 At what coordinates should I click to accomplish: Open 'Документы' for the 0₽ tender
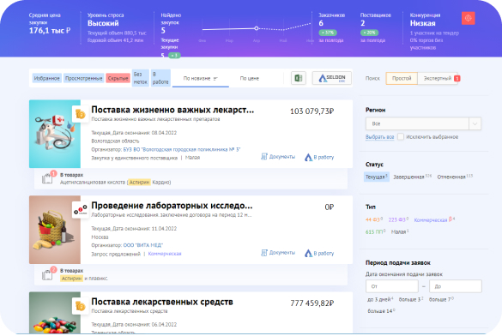[x=278, y=253]
